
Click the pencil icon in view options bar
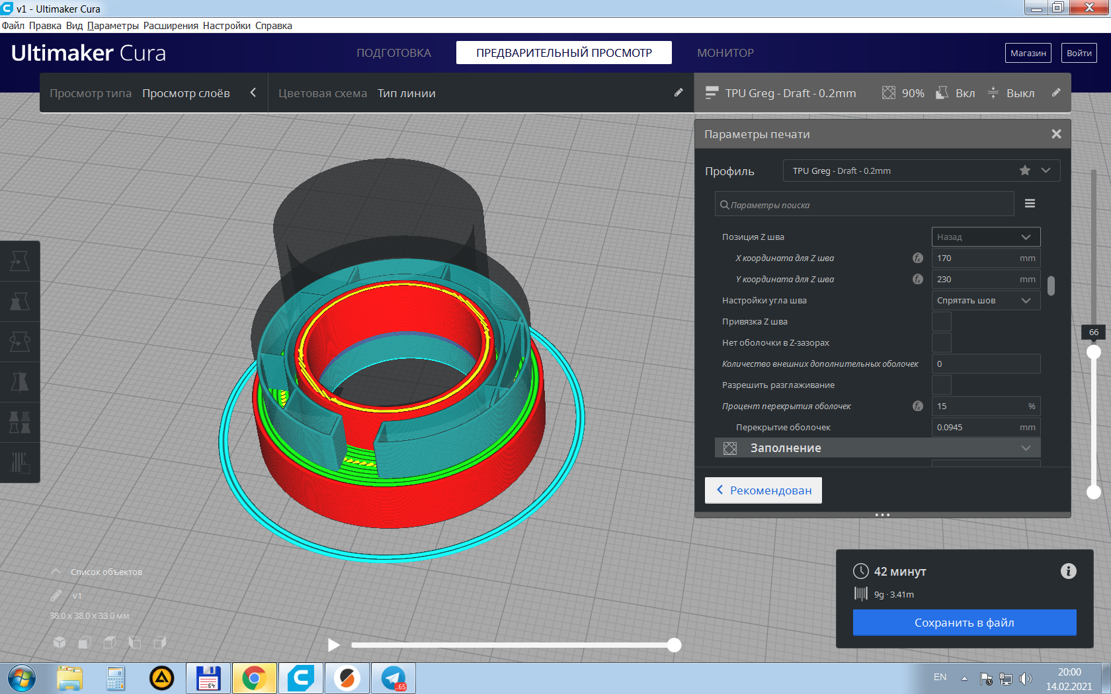click(679, 93)
